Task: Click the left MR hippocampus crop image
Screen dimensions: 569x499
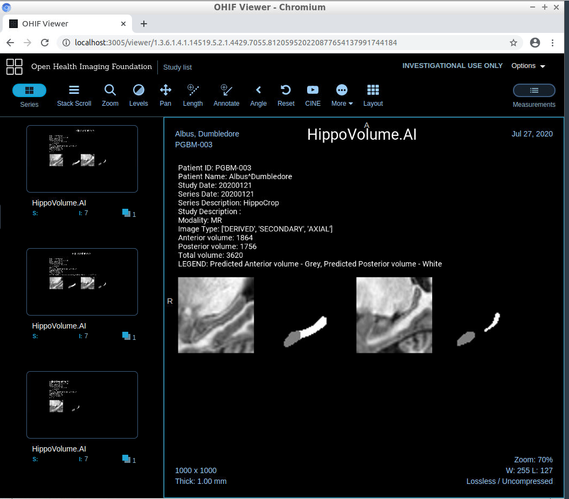Action: pyautogui.click(x=216, y=315)
